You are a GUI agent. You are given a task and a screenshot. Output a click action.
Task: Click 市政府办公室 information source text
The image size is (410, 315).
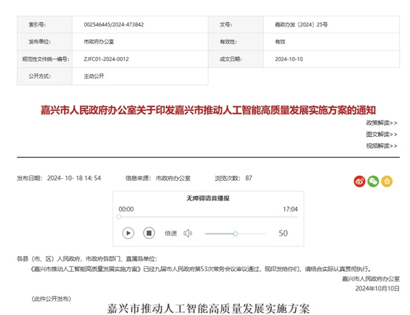coord(176,178)
